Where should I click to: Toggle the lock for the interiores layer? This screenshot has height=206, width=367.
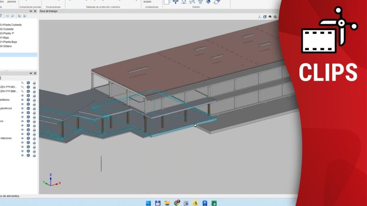[34, 138]
